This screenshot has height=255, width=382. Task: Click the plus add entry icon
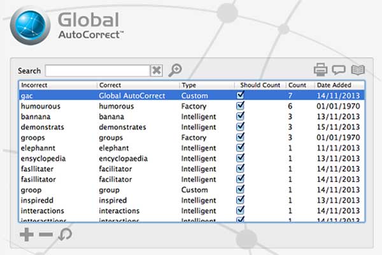27,235
